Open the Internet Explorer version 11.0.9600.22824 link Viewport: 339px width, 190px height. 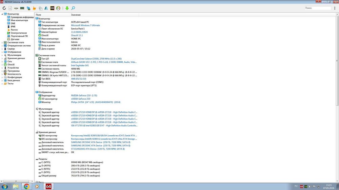point(79,32)
